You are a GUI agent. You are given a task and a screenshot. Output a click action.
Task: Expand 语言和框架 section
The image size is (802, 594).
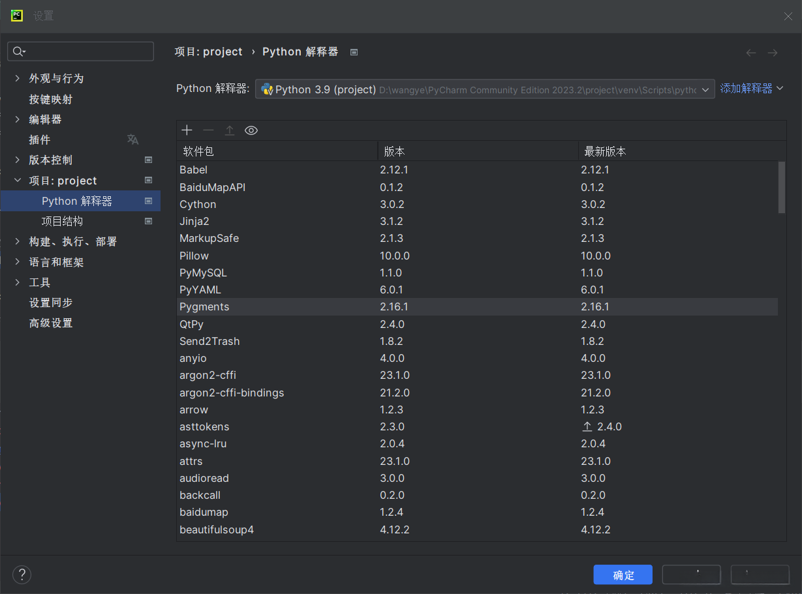[18, 262]
